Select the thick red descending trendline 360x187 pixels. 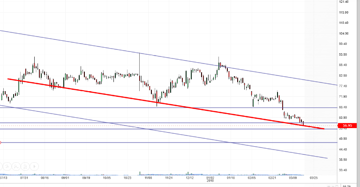coord(165,104)
